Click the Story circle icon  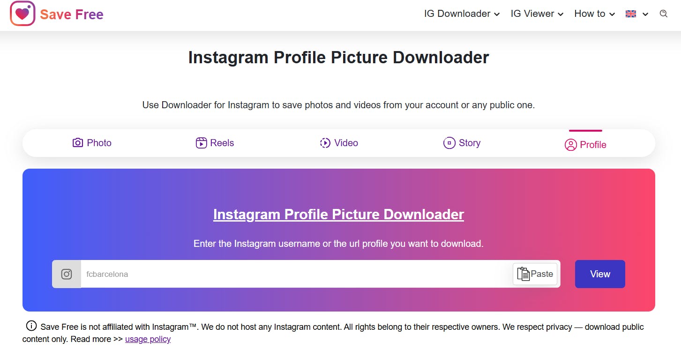449,143
